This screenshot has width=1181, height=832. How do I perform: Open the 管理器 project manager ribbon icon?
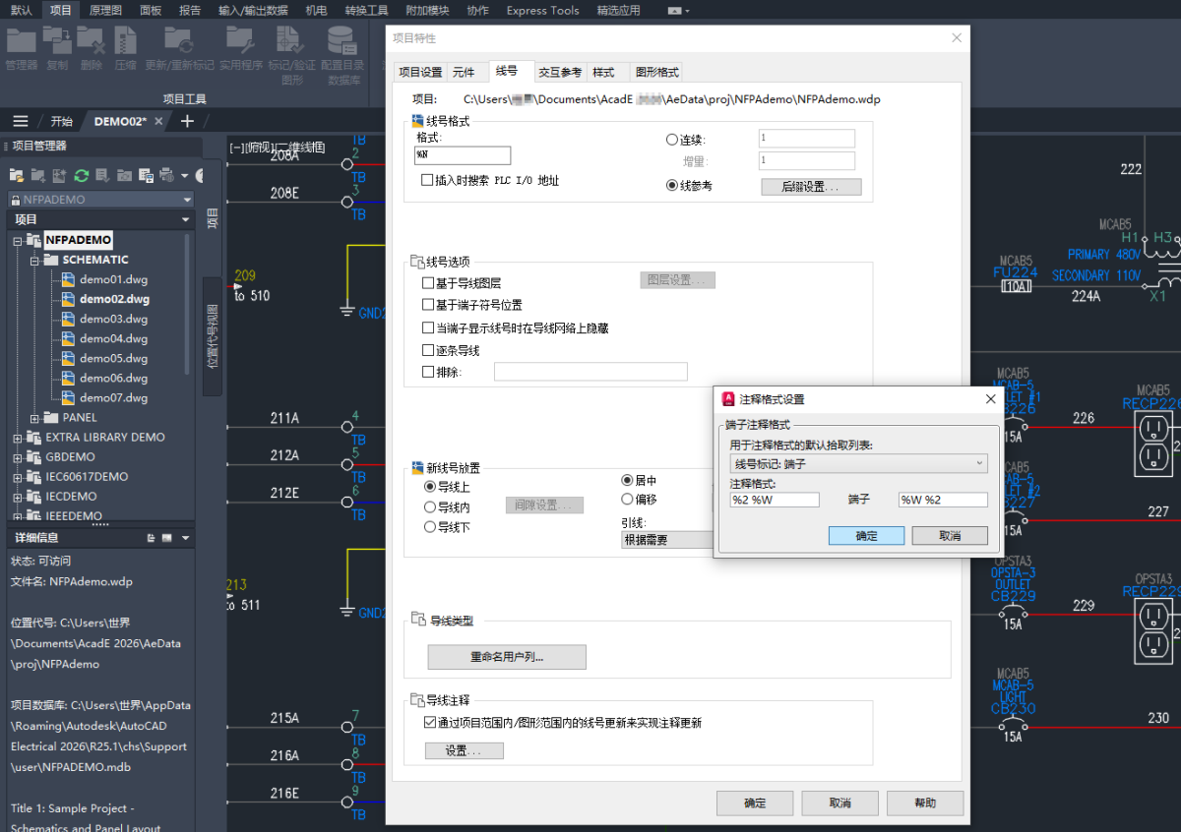click(21, 40)
